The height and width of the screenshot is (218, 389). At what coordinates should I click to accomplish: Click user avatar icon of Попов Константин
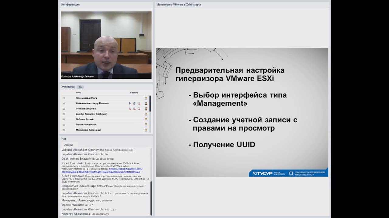(146, 125)
